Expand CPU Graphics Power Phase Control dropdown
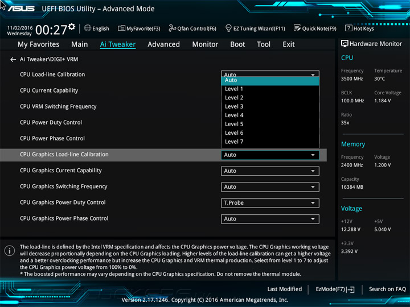The image size is (410, 307). [270, 219]
